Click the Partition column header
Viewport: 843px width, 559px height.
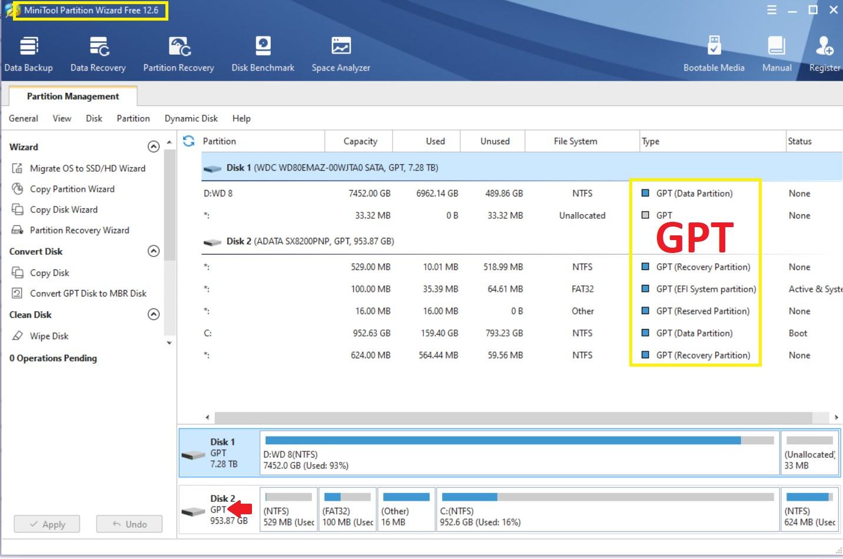click(263, 141)
